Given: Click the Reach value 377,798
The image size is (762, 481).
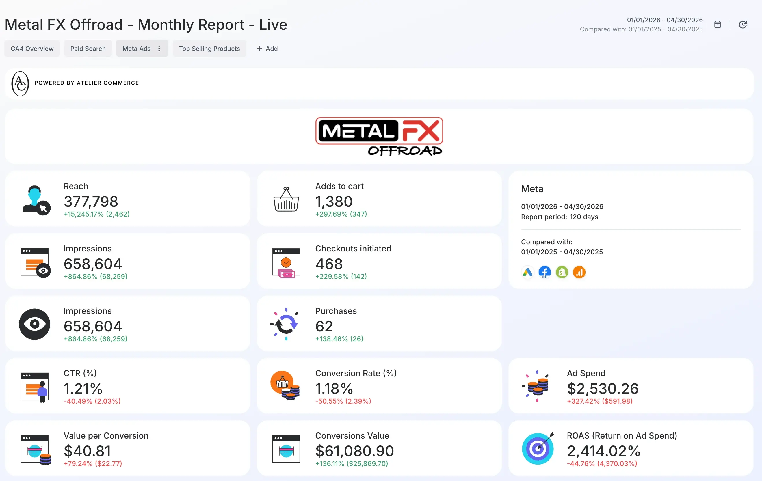Looking at the screenshot, I should pos(91,202).
